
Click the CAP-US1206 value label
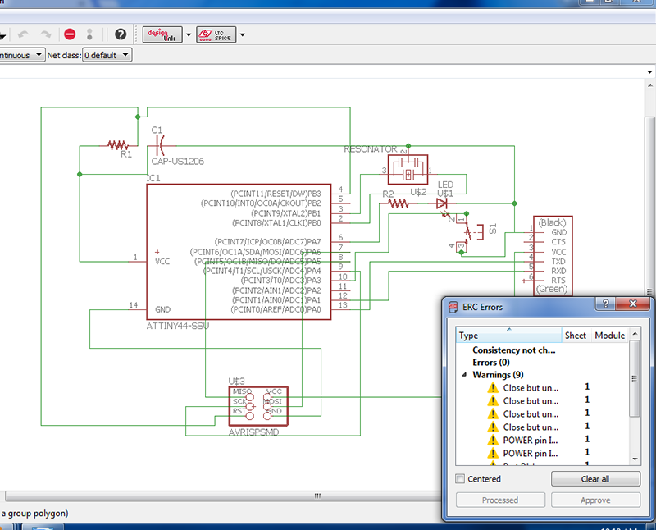coord(178,161)
